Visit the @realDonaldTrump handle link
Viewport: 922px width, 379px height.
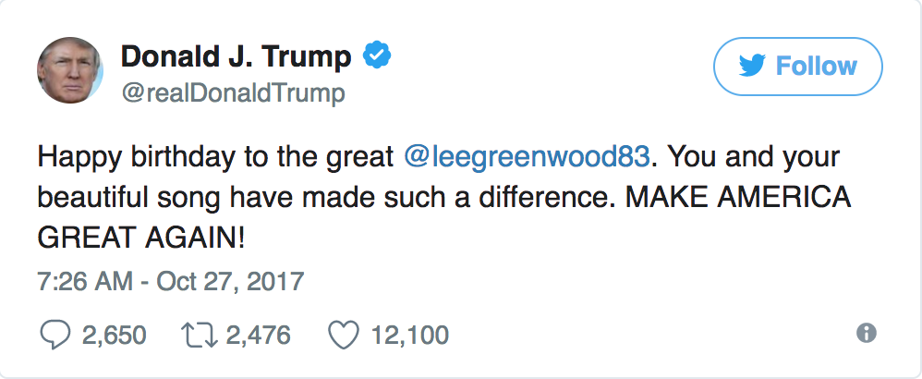tap(232, 93)
